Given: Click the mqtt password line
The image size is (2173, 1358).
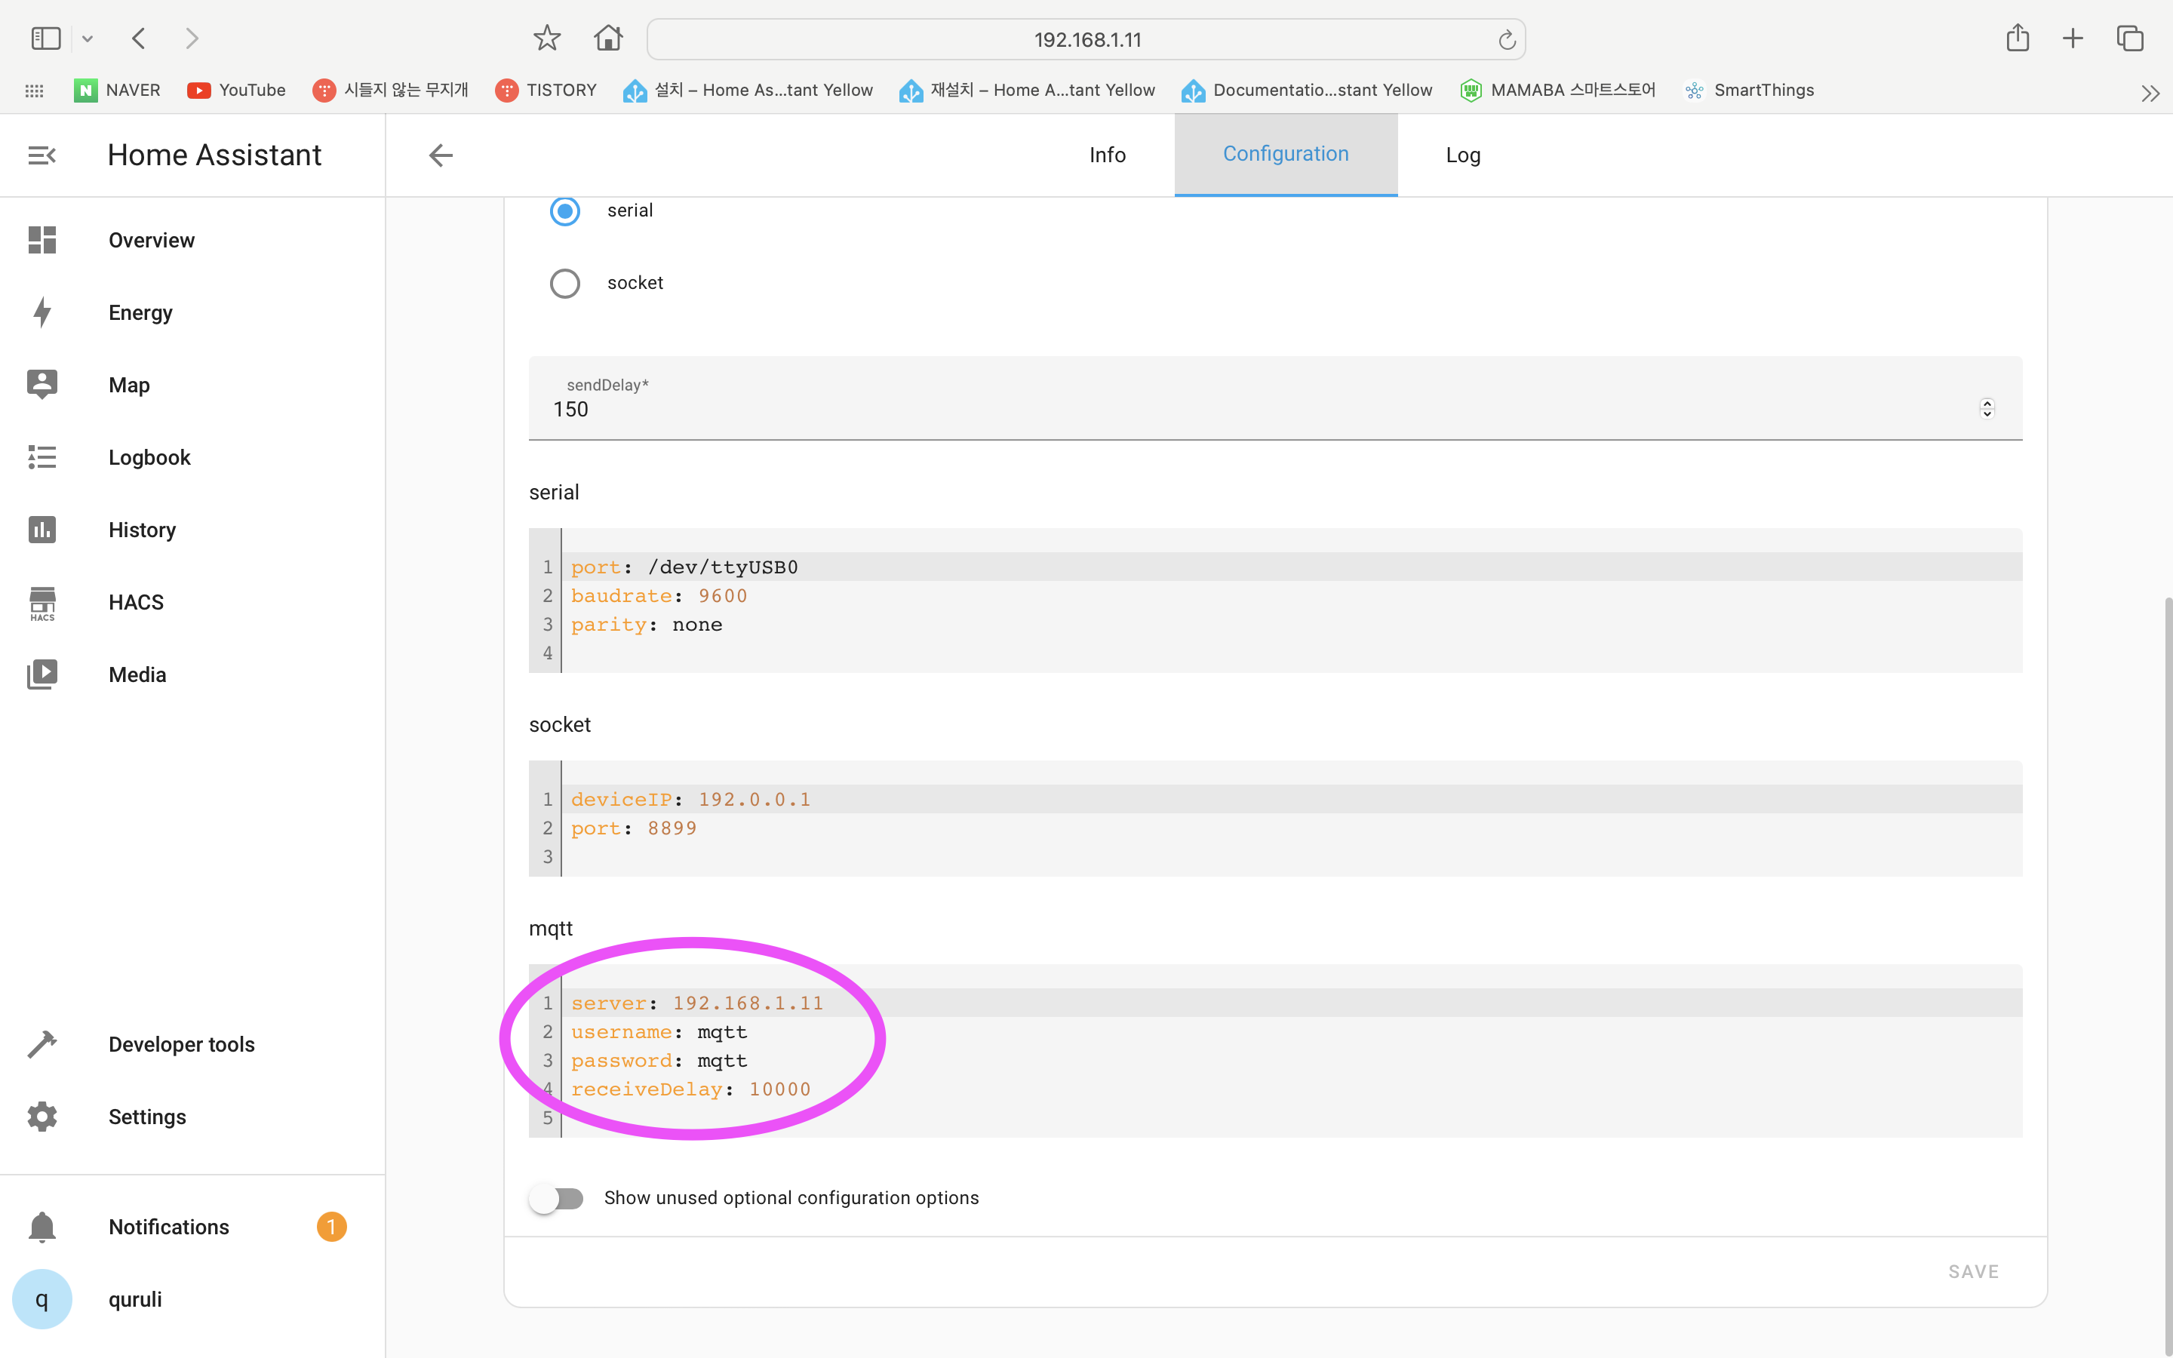Looking at the screenshot, I should tap(1291, 1061).
